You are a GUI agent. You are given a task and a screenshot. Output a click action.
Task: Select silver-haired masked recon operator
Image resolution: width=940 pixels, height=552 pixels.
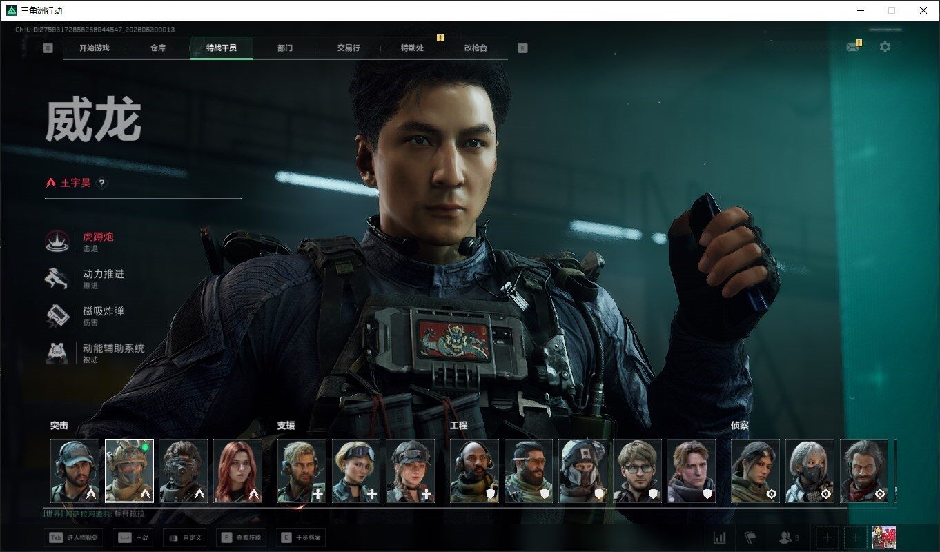pos(810,471)
